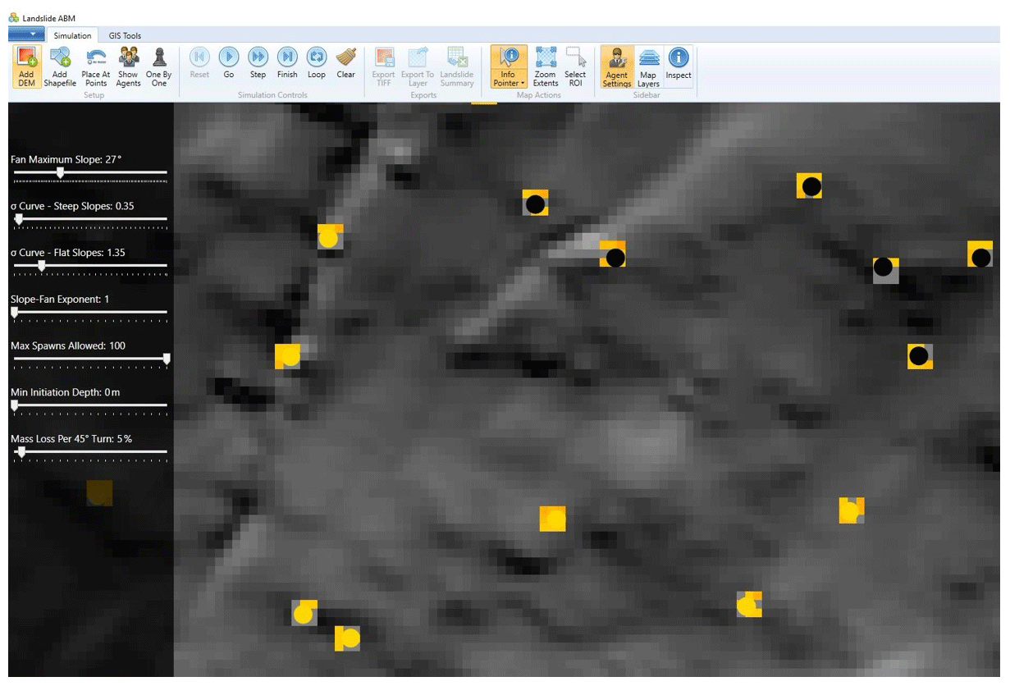1010x686 pixels.
Task: Toggle the Inspect sidebar panel
Action: coord(679,66)
